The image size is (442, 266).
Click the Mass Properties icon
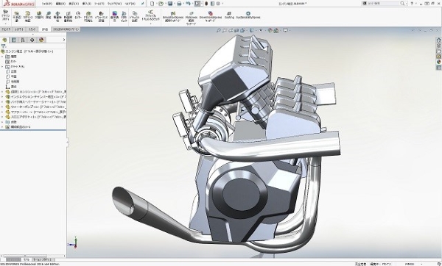coord(57,17)
